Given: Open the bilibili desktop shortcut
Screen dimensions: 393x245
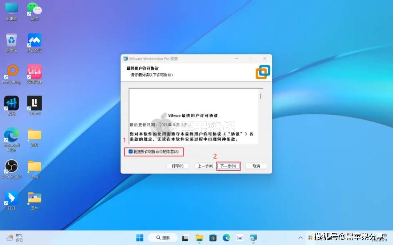Looking at the screenshot, I should click(x=34, y=74).
